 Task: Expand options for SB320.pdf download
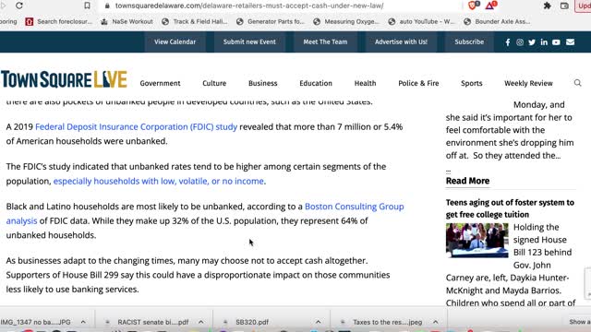click(x=318, y=322)
